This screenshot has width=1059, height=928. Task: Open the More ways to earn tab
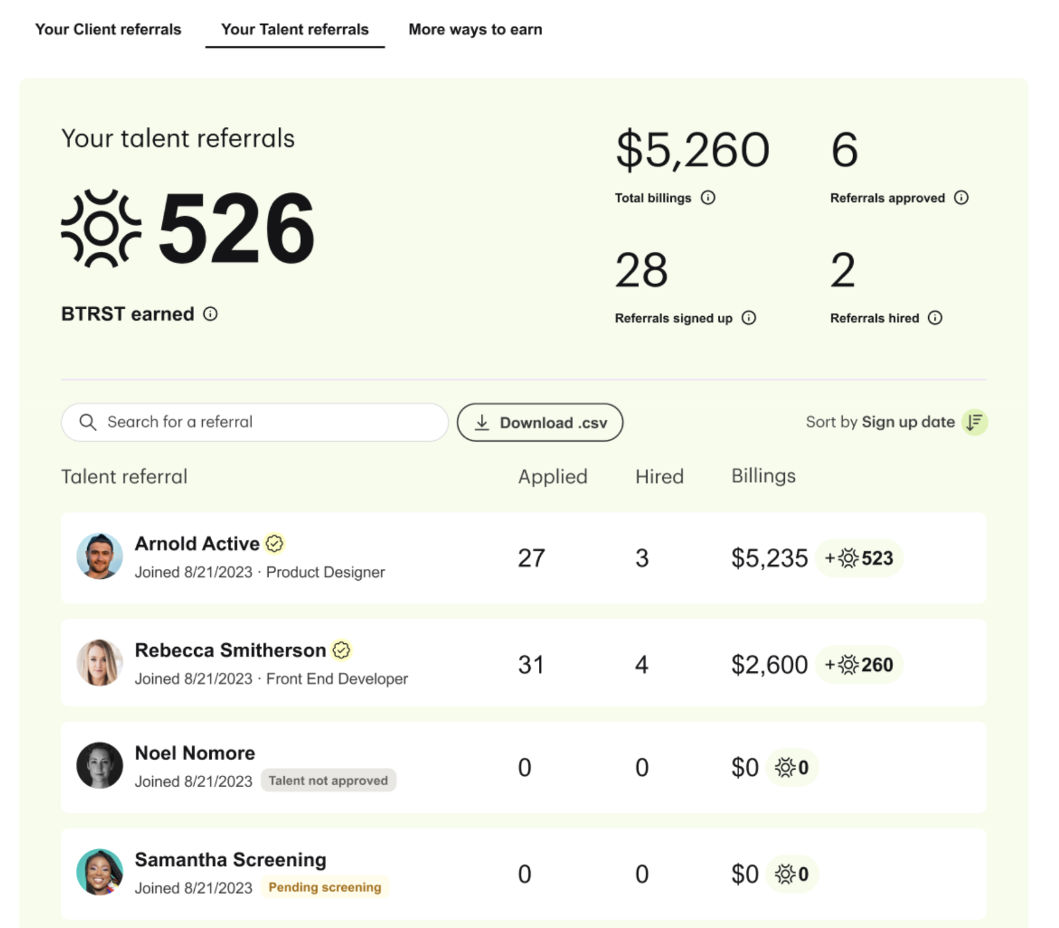tap(475, 30)
